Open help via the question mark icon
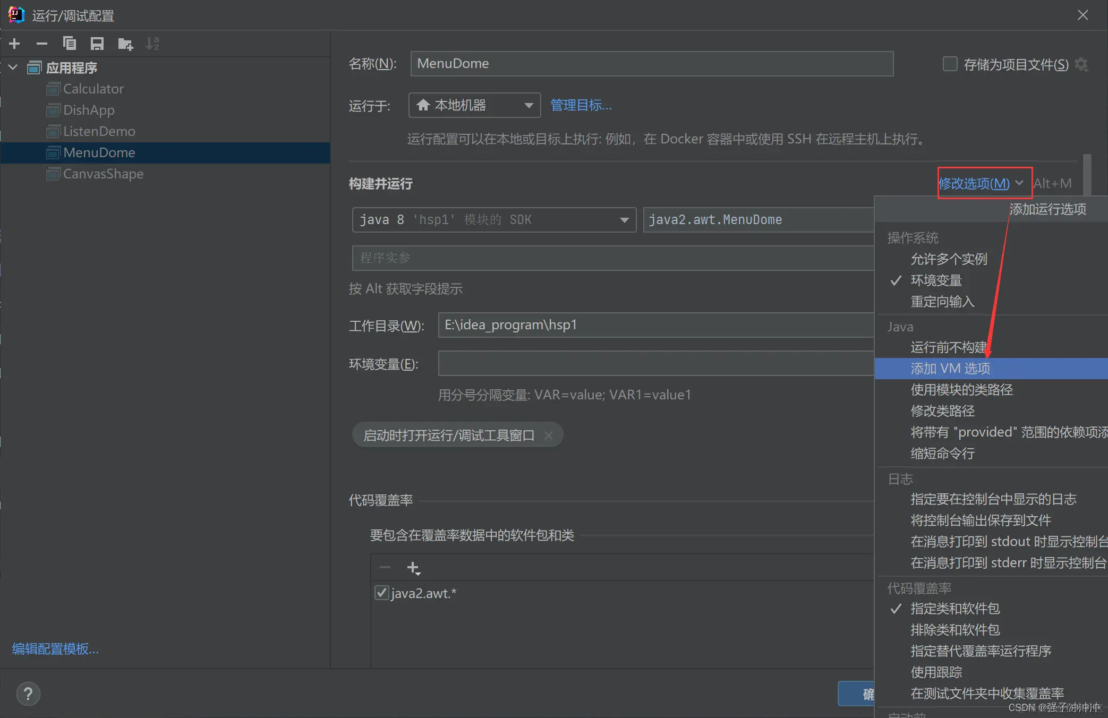The image size is (1108, 718). coord(28,694)
